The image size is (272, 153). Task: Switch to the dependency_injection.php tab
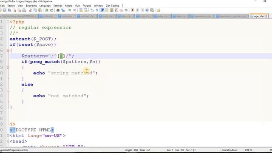pyautogui.click(x=232, y=16)
